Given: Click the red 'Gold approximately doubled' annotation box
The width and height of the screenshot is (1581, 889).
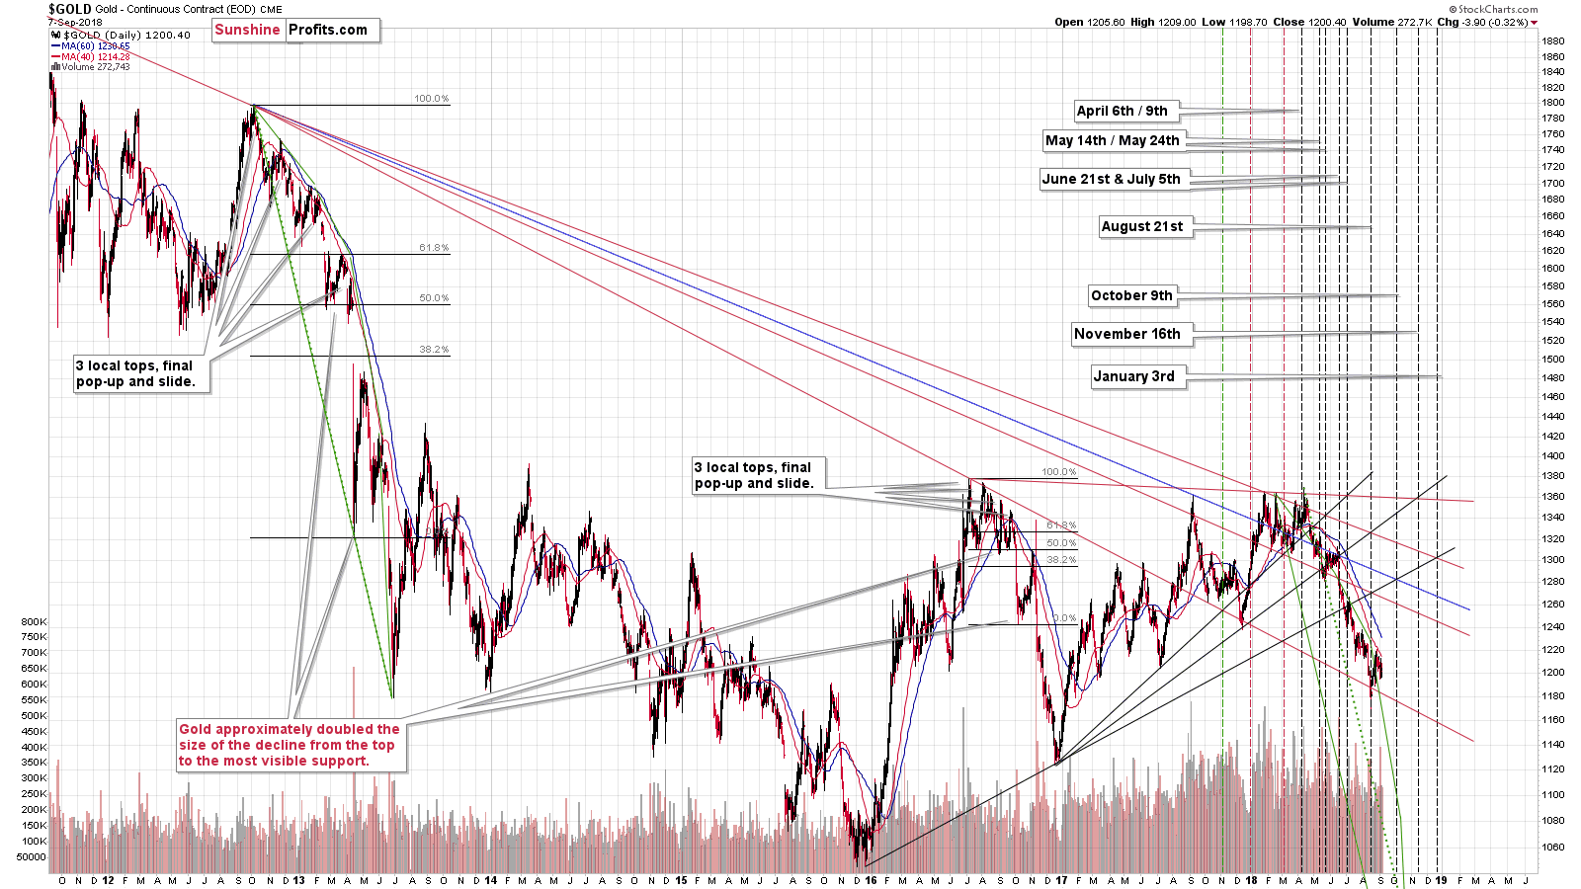Looking at the screenshot, I should click(290, 745).
